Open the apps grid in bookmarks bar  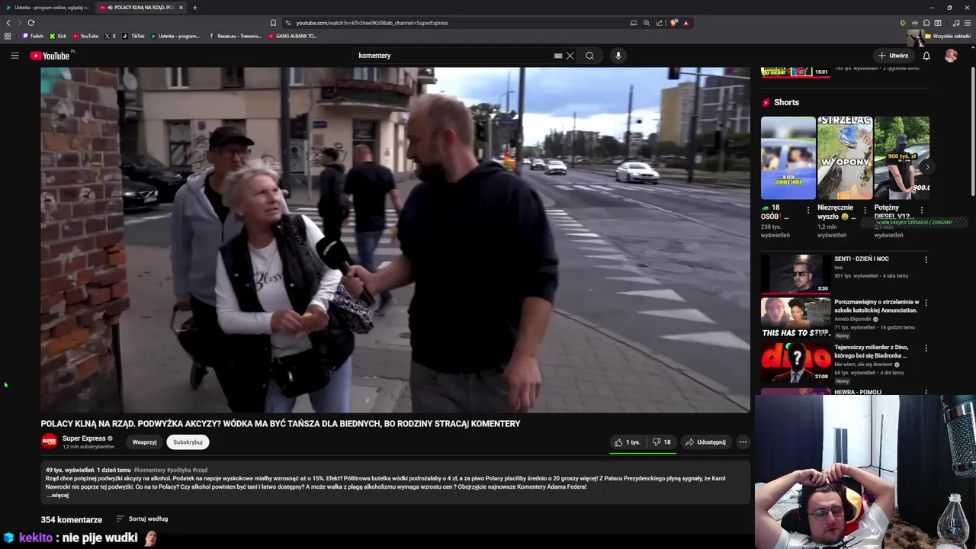click(x=8, y=36)
